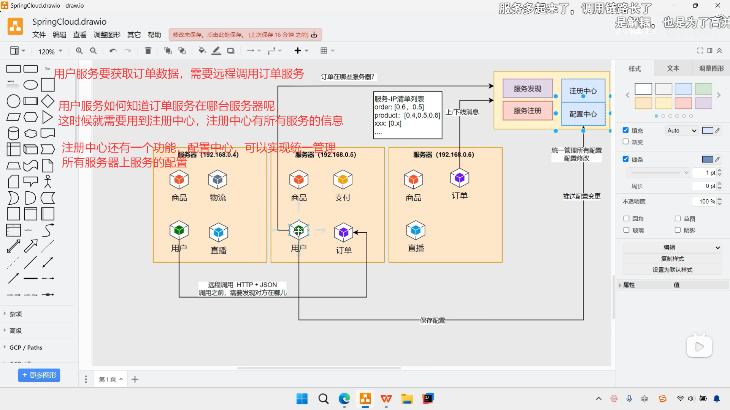The width and height of the screenshot is (730, 410).
Task: Select the cylinder shape in the shape panel
Action: tap(13, 133)
